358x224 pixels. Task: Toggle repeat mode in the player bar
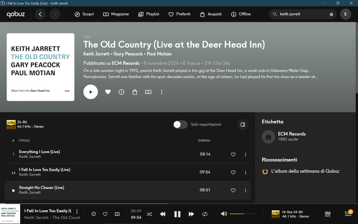coord(205,214)
